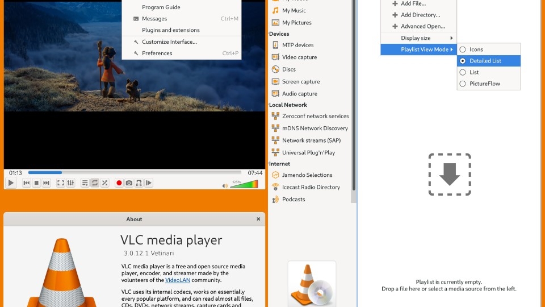Screen dimensions: 545x307
Task: Click the Messages menu icon
Action: click(136, 18)
